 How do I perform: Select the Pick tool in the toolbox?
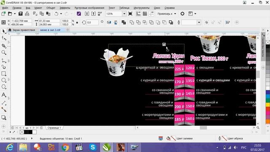click(x=4, y=31)
